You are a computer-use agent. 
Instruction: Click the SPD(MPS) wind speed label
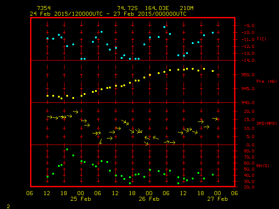[x=266, y=124]
